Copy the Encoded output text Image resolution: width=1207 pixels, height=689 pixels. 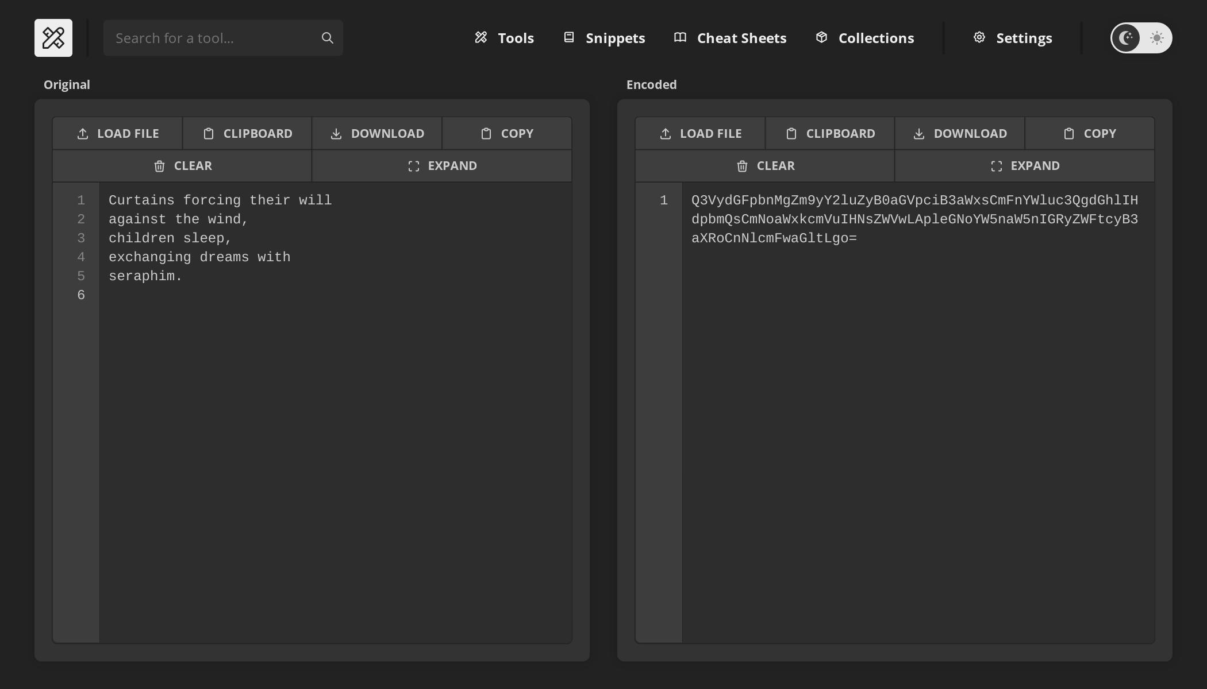point(1089,133)
